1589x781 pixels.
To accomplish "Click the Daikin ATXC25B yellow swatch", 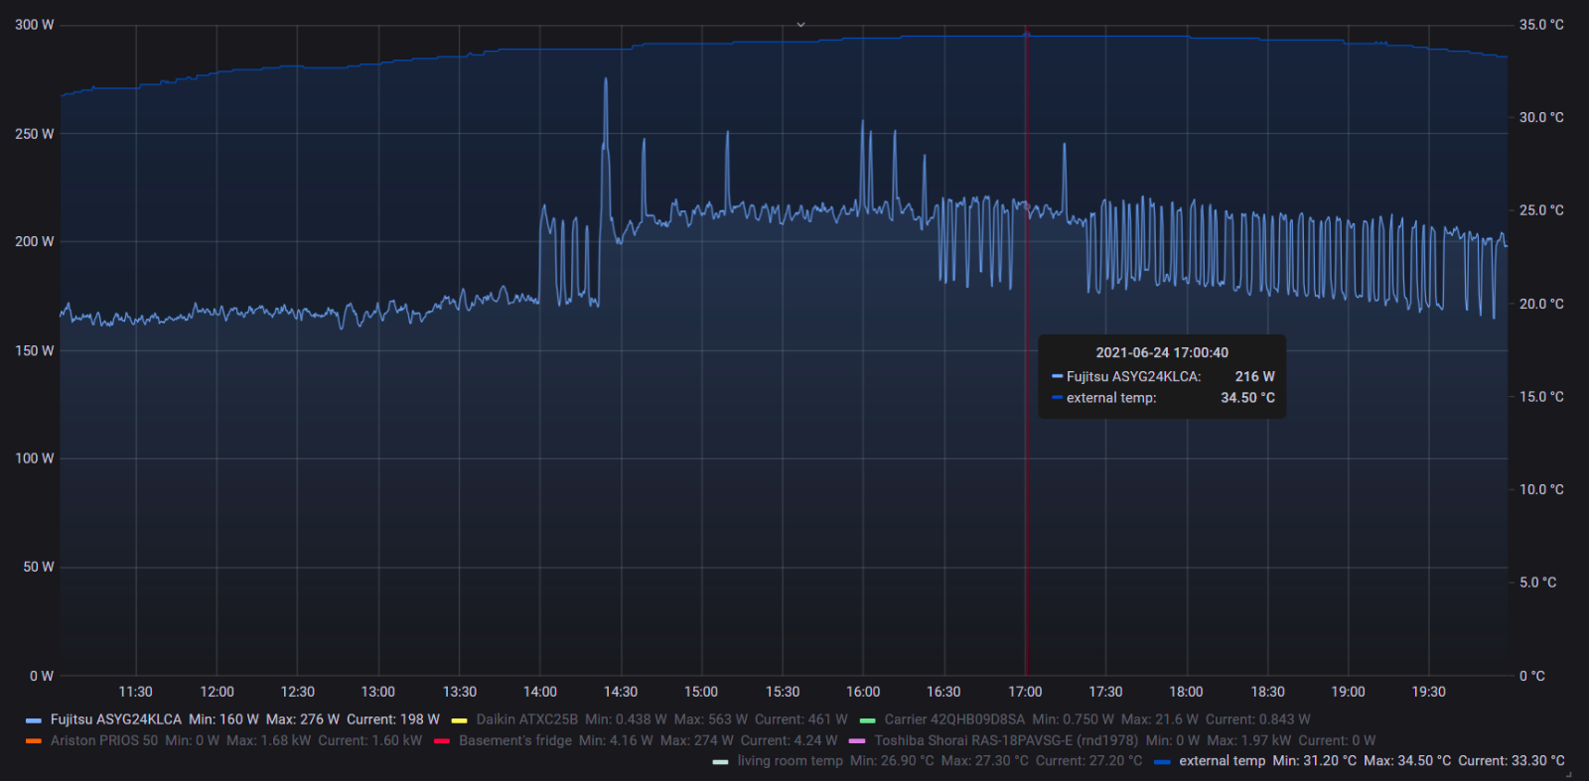I will tap(459, 720).
